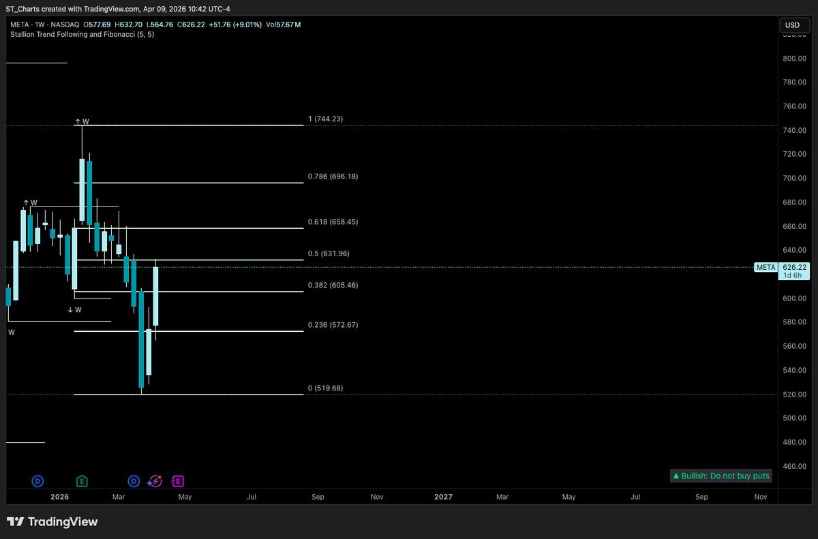This screenshot has height=539, width=818.
Task: Click the change value +51.76 (+9.01%)
Action: pyautogui.click(x=236, y=25)
